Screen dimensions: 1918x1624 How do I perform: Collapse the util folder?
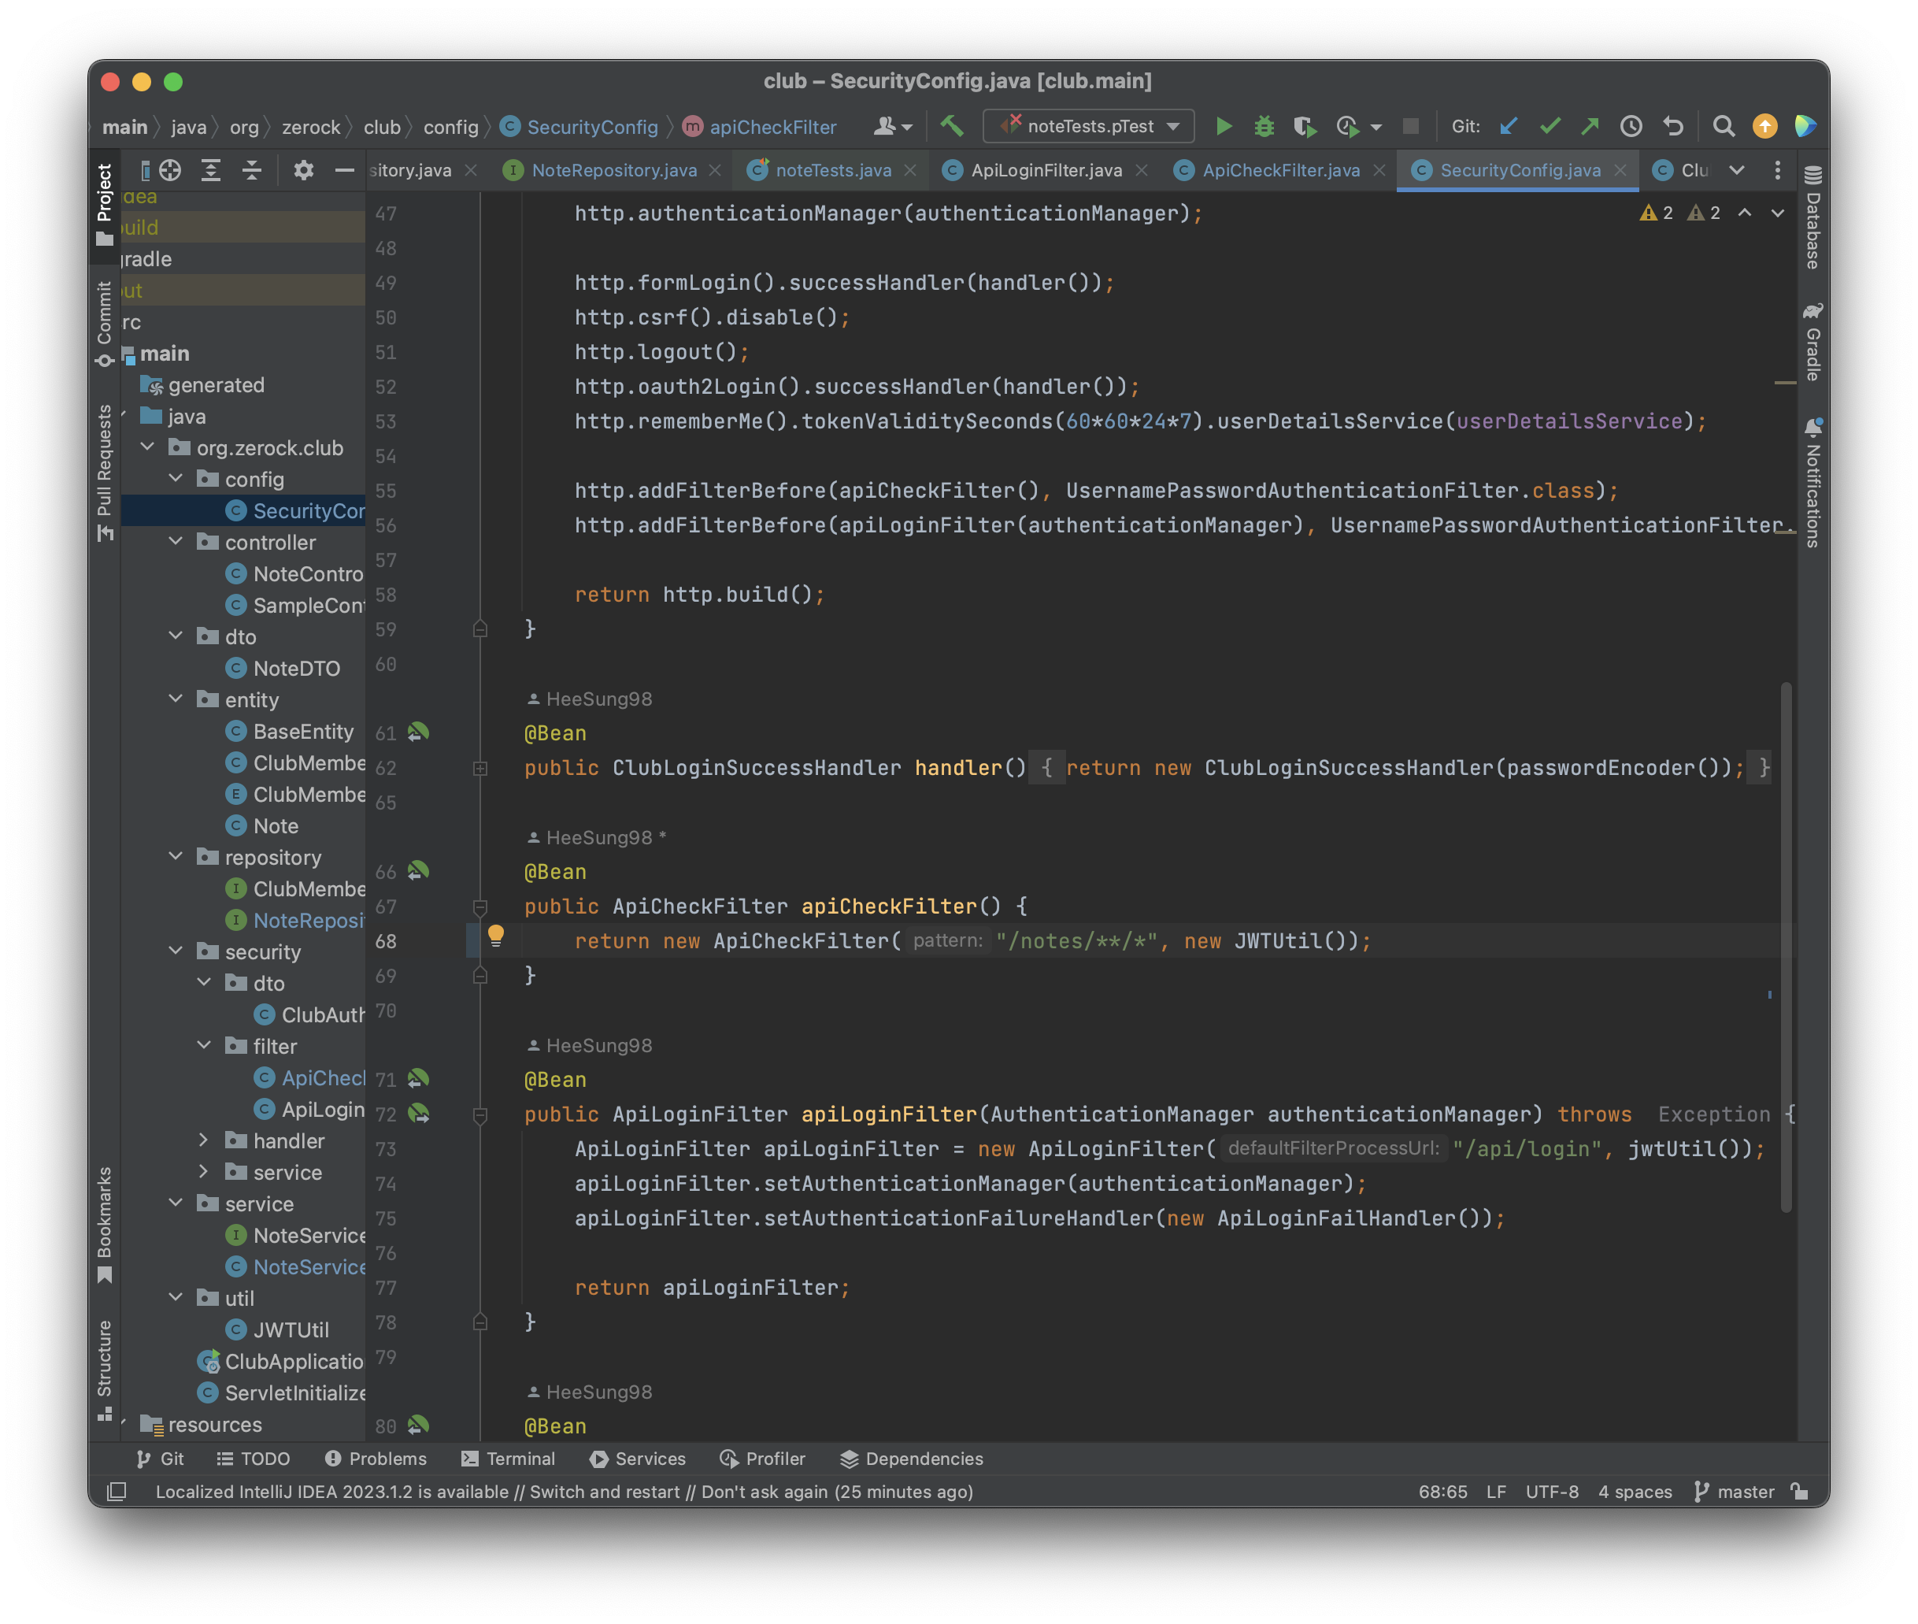(176, 1298)
